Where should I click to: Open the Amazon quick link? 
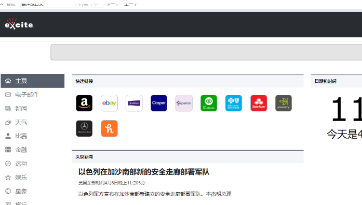click(x=84, y=103)
